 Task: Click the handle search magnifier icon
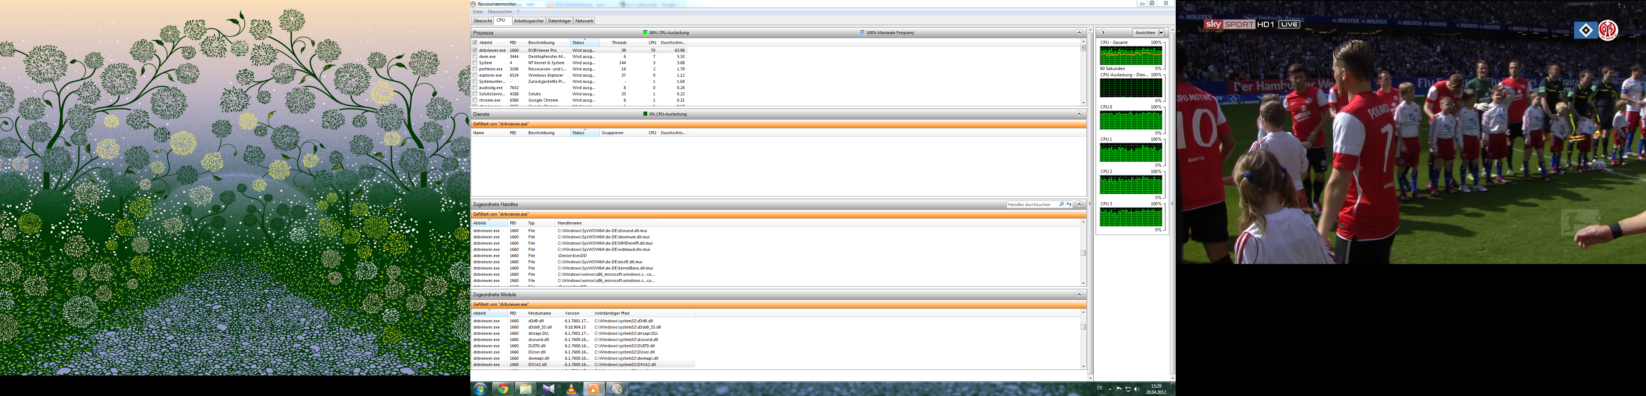click(1061, 205)
